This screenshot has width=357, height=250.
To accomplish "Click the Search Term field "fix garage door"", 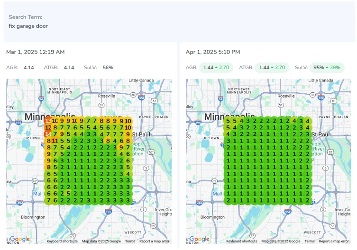I will click(28, 26).
